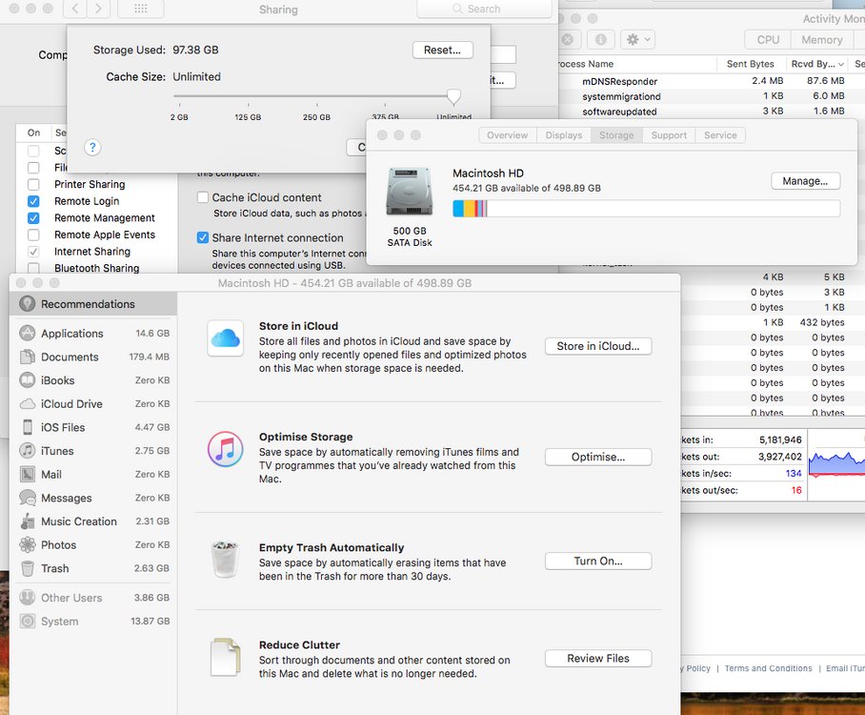Click Search field in Sharing window
865x715 pixels.
pos(484,9)
